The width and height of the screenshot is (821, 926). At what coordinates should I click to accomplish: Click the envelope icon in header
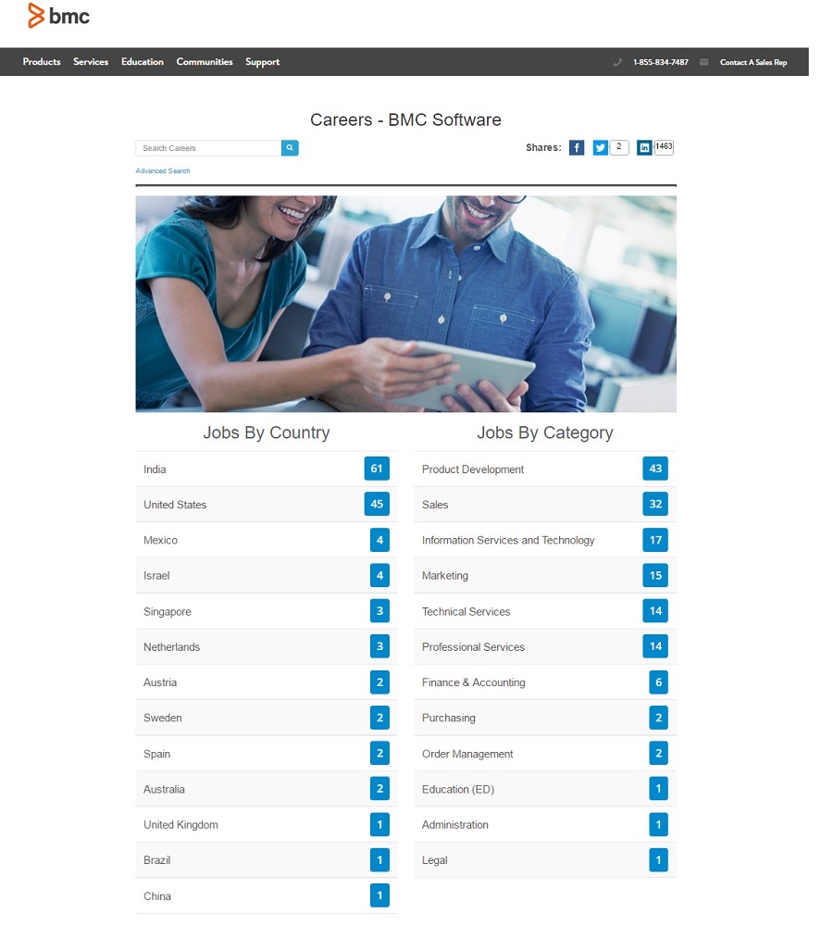[704, 62]
